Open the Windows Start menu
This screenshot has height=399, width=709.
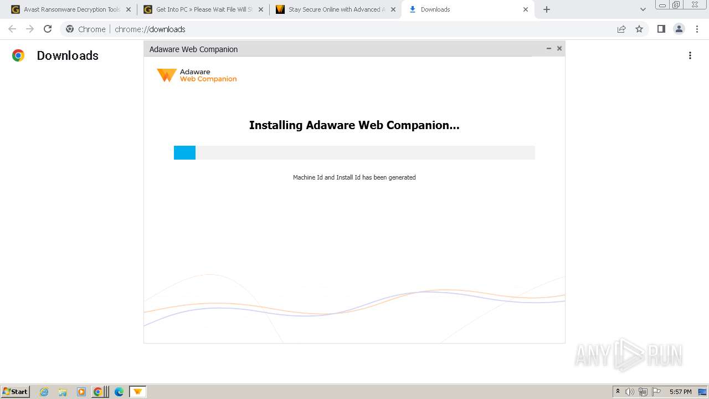tap(16, 391)
